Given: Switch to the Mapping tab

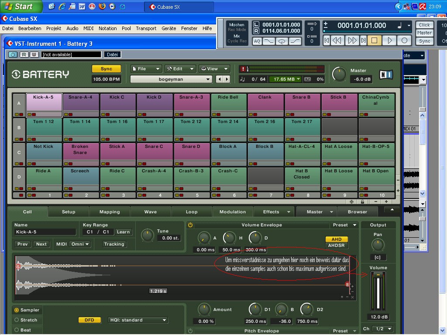Looking at the screenshot, I should 110,212.
